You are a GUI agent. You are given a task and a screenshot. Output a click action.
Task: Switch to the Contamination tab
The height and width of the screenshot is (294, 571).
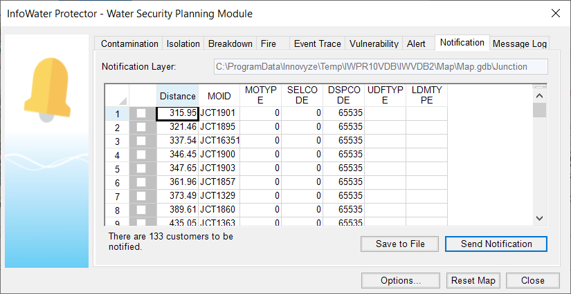pyautogui.click(x=129, y=44)
